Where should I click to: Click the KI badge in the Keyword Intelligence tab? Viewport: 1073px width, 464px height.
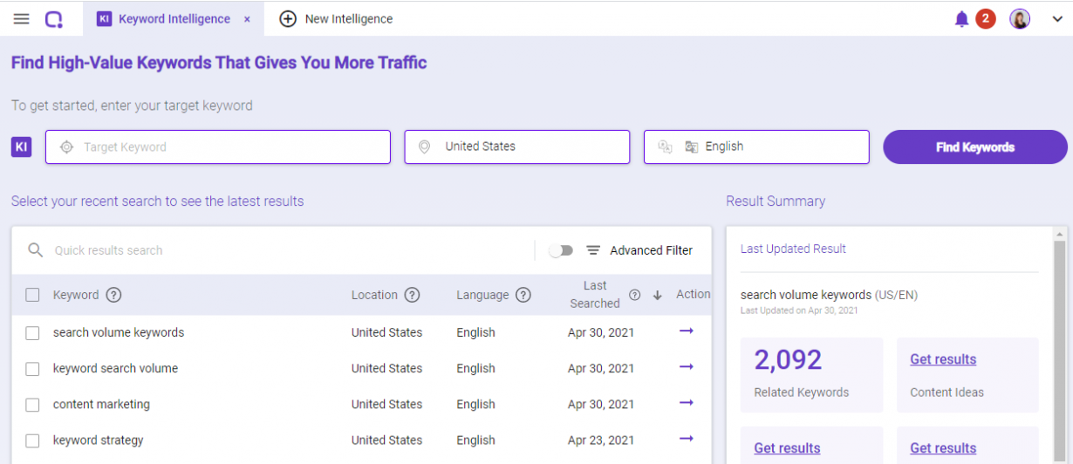coord(105,19)
